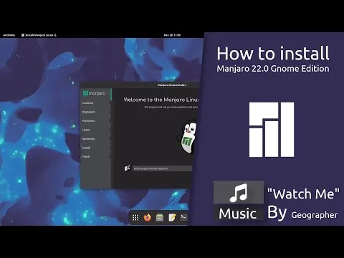Open the clock and calendar in the top bar
This screenshot has height=258, width=344.
pyautogui.click(x=172, y=35)
